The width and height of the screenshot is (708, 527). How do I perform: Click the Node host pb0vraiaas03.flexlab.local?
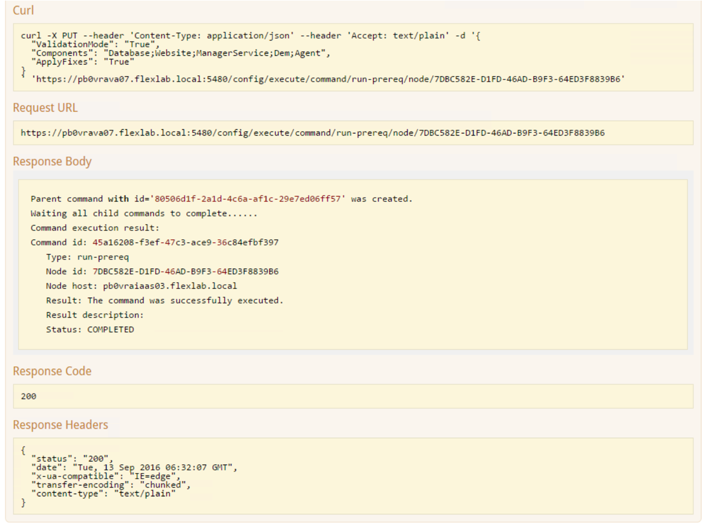(x=170, y=286)
